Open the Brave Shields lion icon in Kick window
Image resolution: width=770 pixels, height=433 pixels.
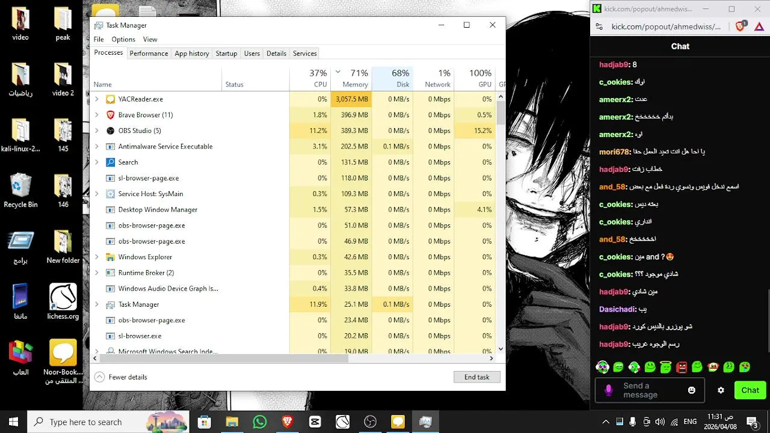741,26
